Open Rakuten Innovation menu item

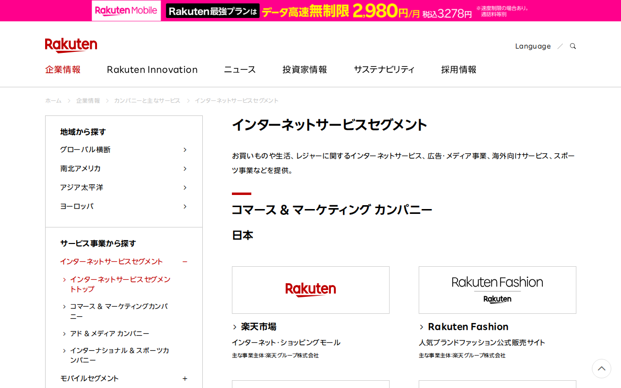tap(152, 69)
